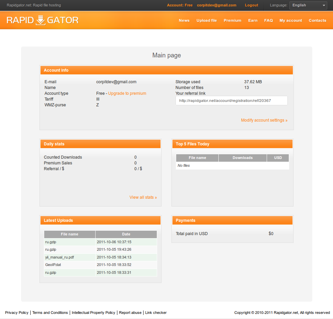The image size is (333, 319).
Task: Click Date header in Latest Uploads
Action: [x=126, y=234]
